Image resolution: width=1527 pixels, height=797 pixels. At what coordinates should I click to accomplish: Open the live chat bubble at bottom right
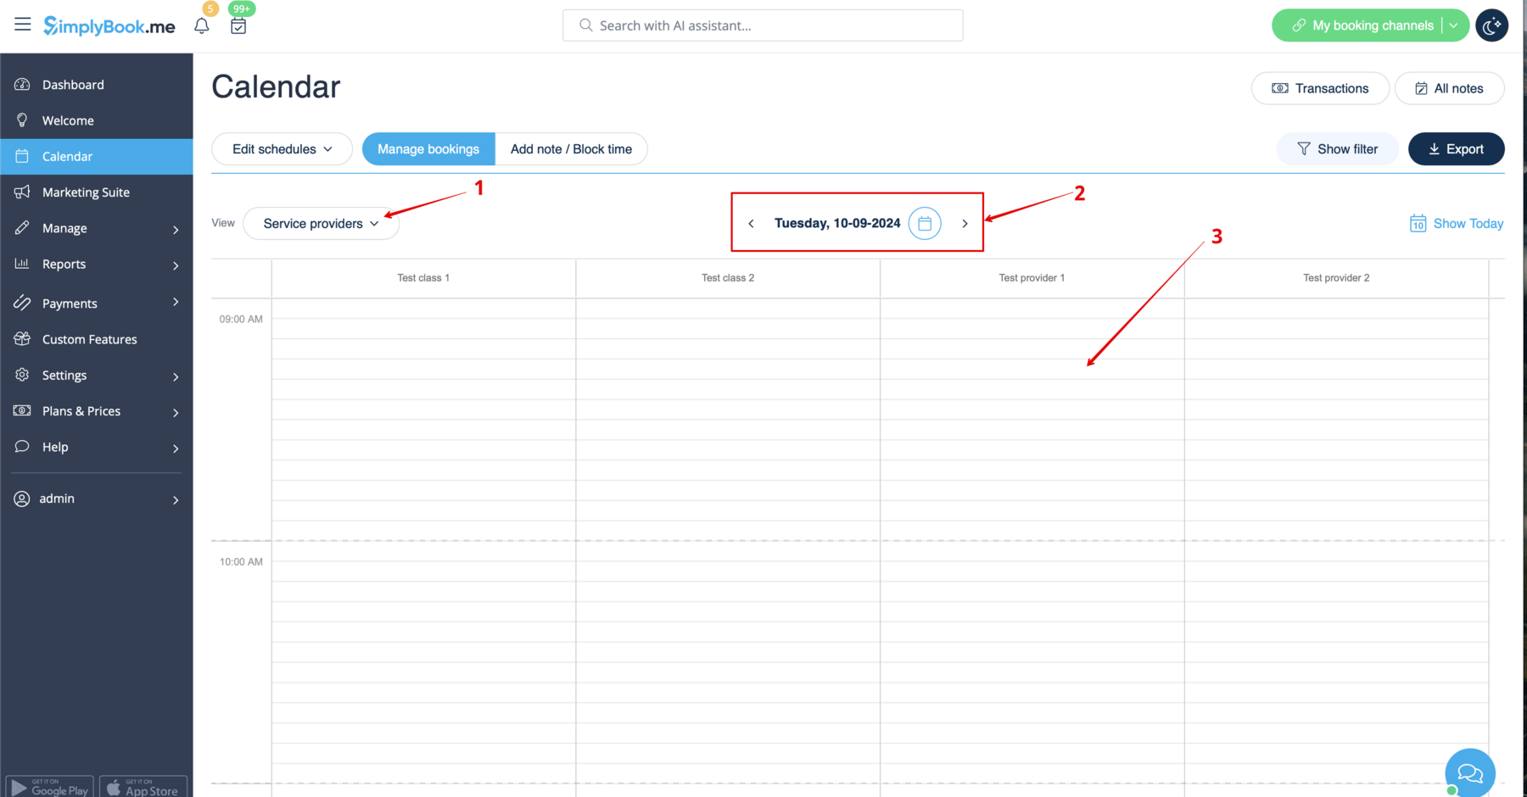[x=1469, y=772]
